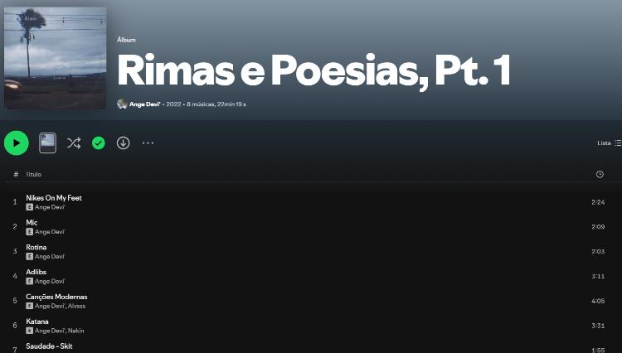Open the large album cover art
Viewport: 622px width, 353px height.
point(55,58)
